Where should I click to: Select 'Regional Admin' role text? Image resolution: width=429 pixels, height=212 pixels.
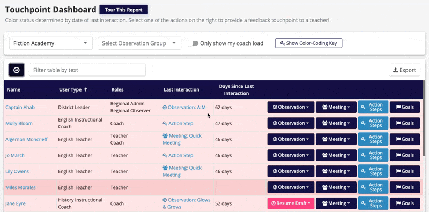(127, 104)
